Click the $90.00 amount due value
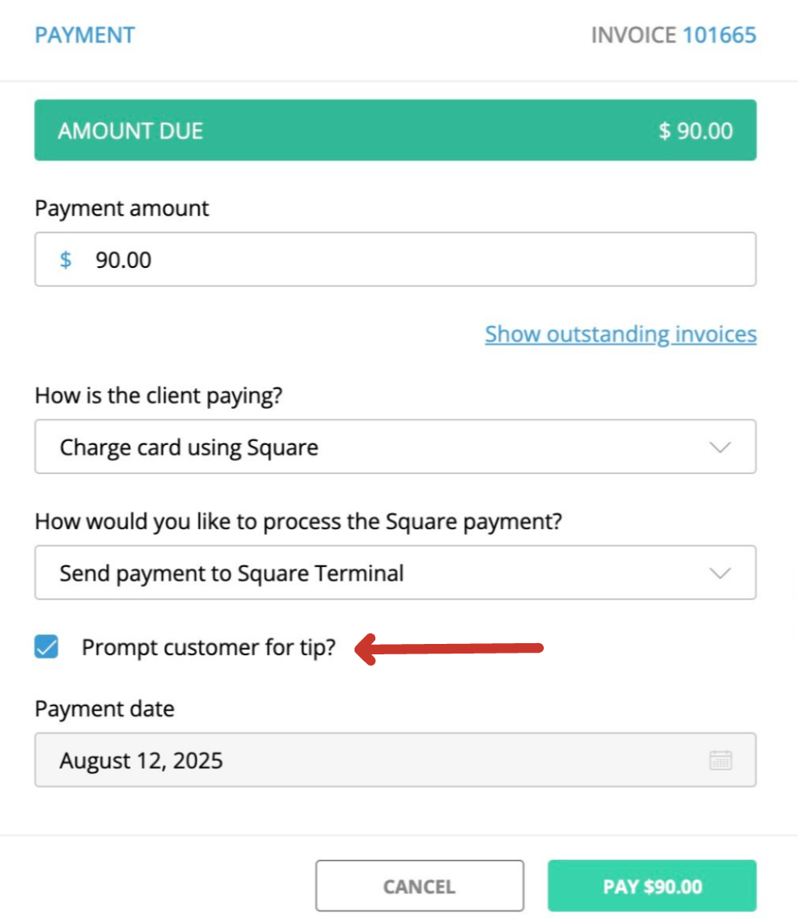This screenshot has height=919, width=798. [695, 130]
